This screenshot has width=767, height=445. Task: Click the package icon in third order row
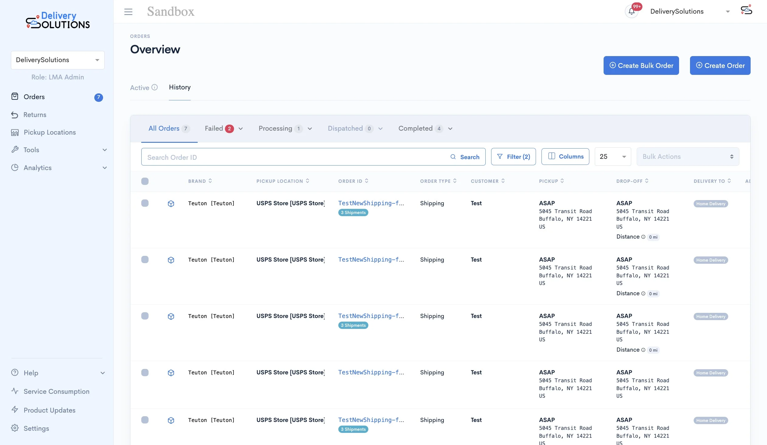point(171,316)
